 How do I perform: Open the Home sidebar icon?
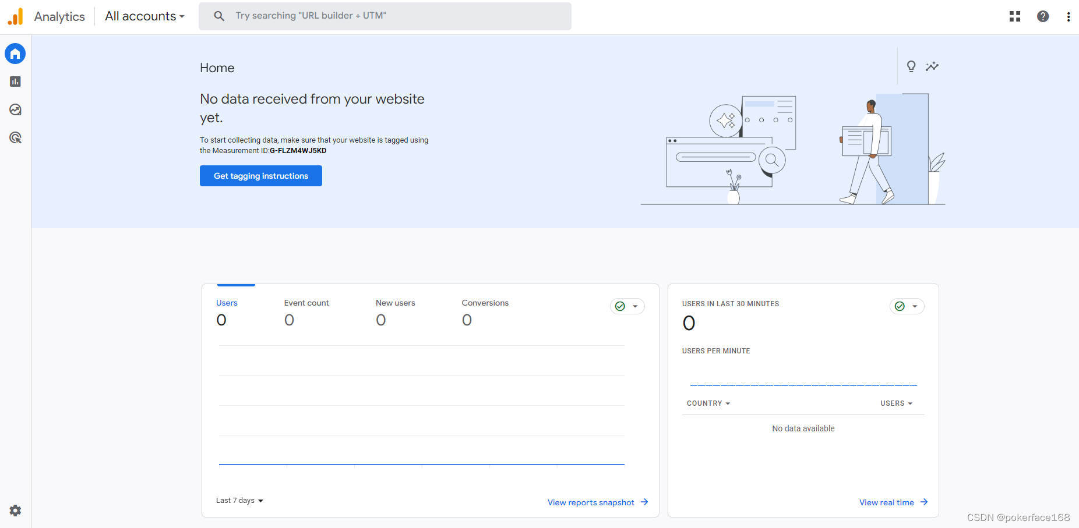(x=15, y=54)
